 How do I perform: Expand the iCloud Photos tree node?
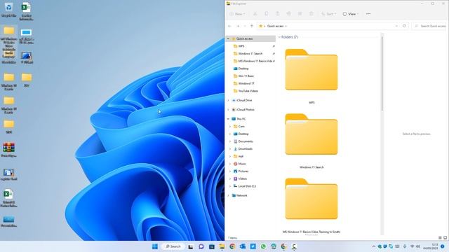tap(228, 110)
